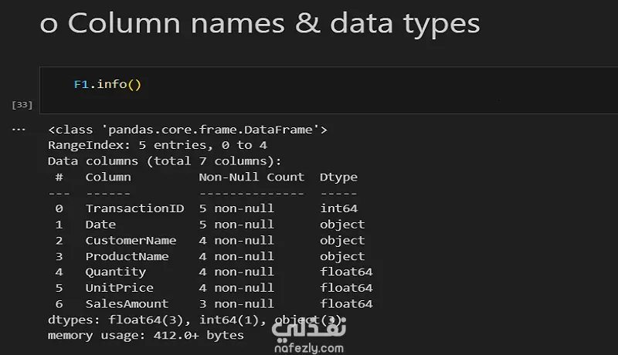This screenshot has height=355, width=618.
Task: Open the output cell ellipsis menu
Action: click(19, 129)
